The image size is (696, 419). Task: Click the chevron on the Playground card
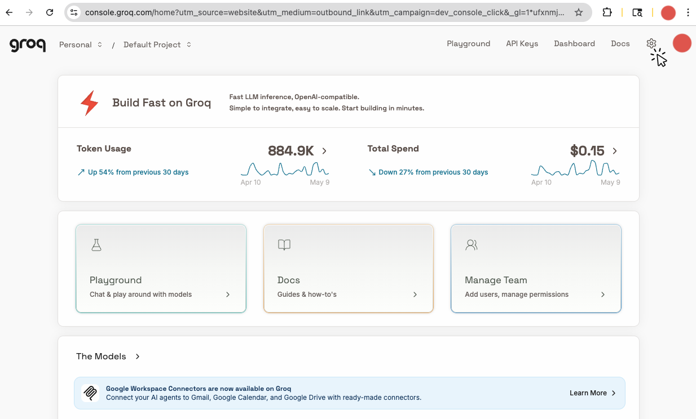pos(228,295)
